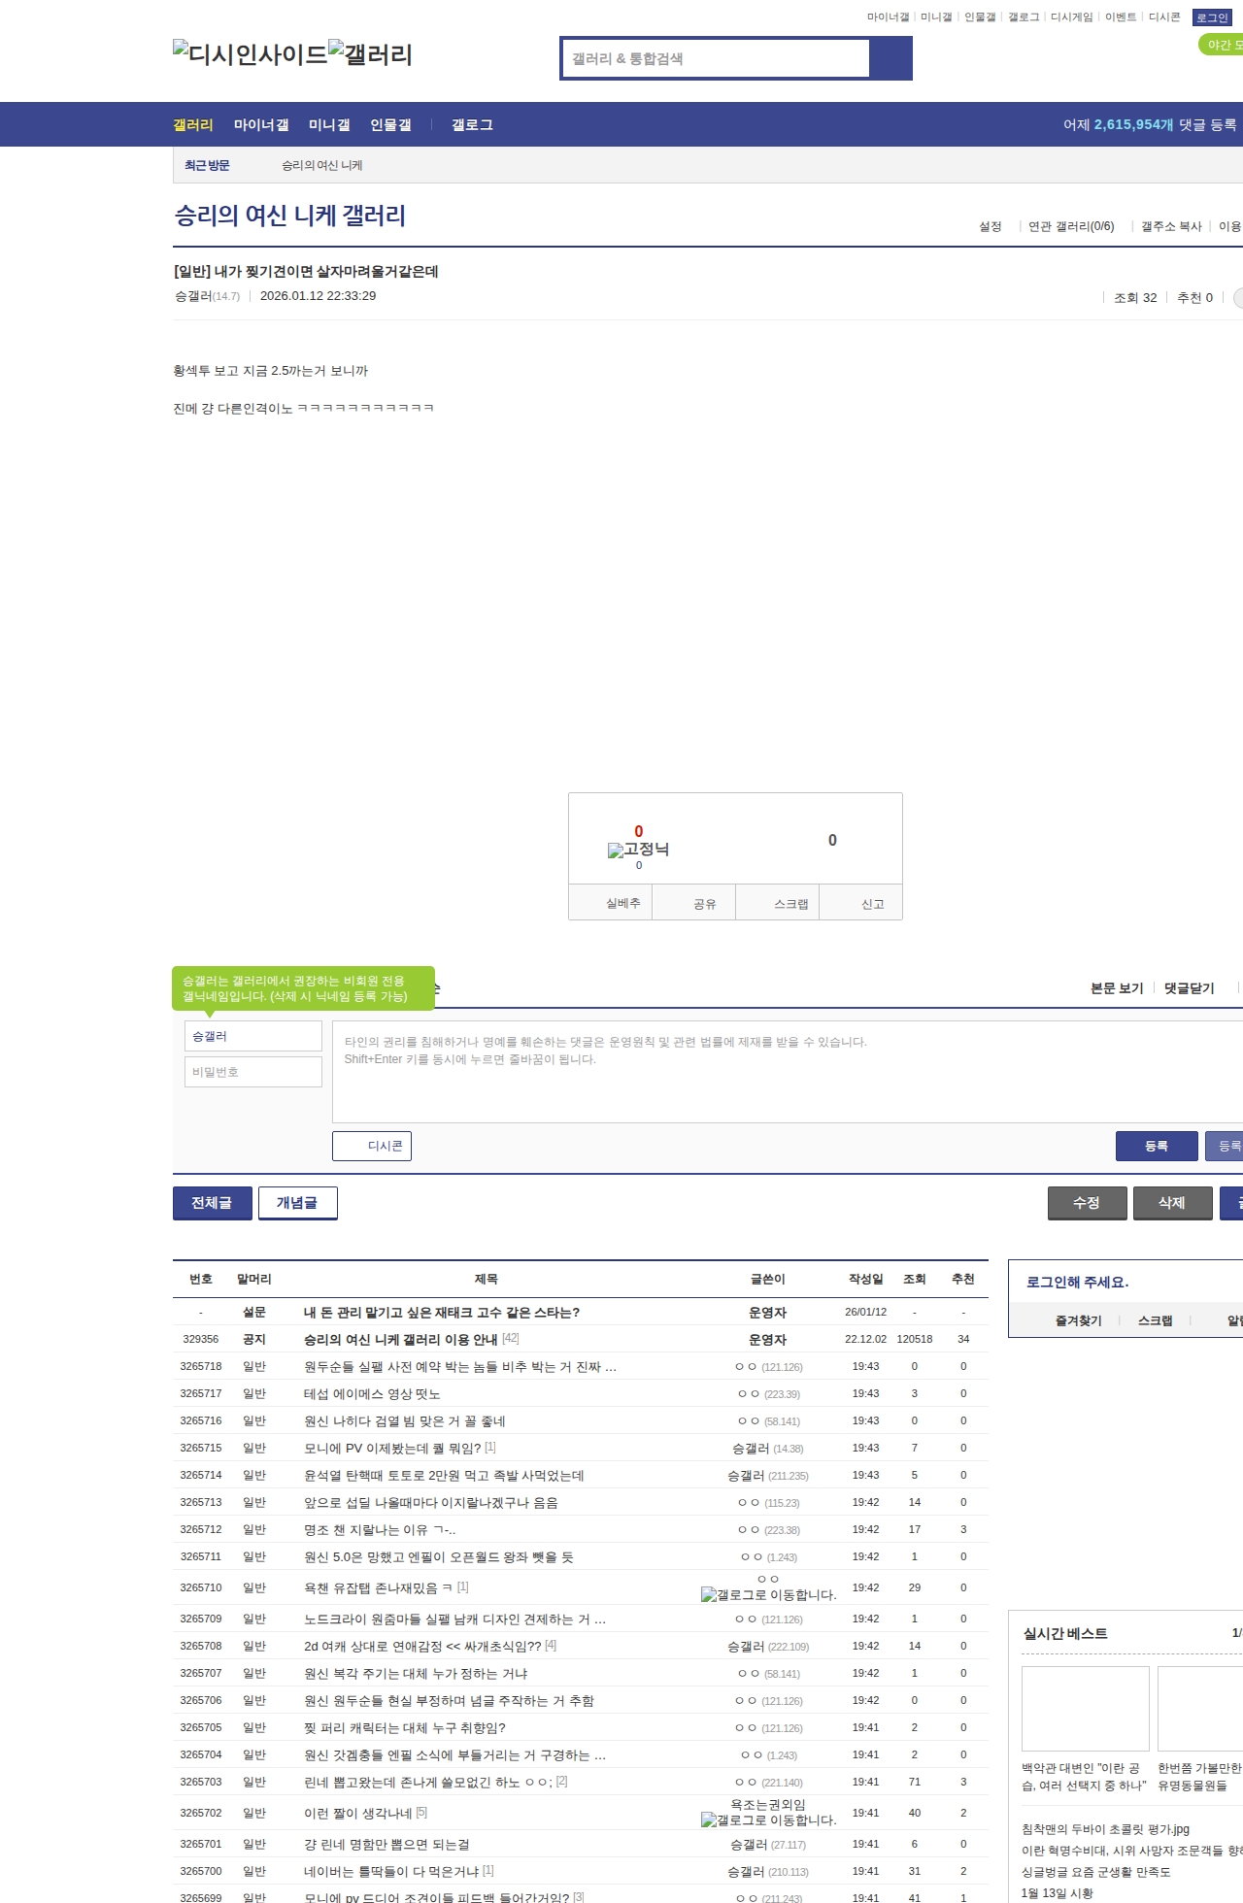The image size is (1243, 1903).
Task: Open the recently visited 승리의 여신 니케 link
Action: (322, 166)
